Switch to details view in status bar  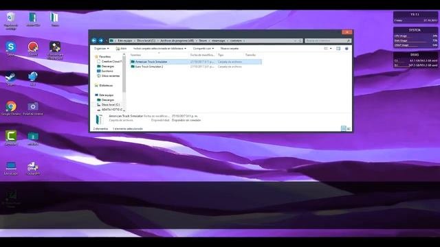pos(344,128)
